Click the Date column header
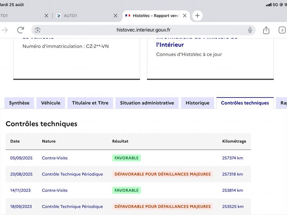The height and width of the screenshot is (215, 287). coord(15,141)
